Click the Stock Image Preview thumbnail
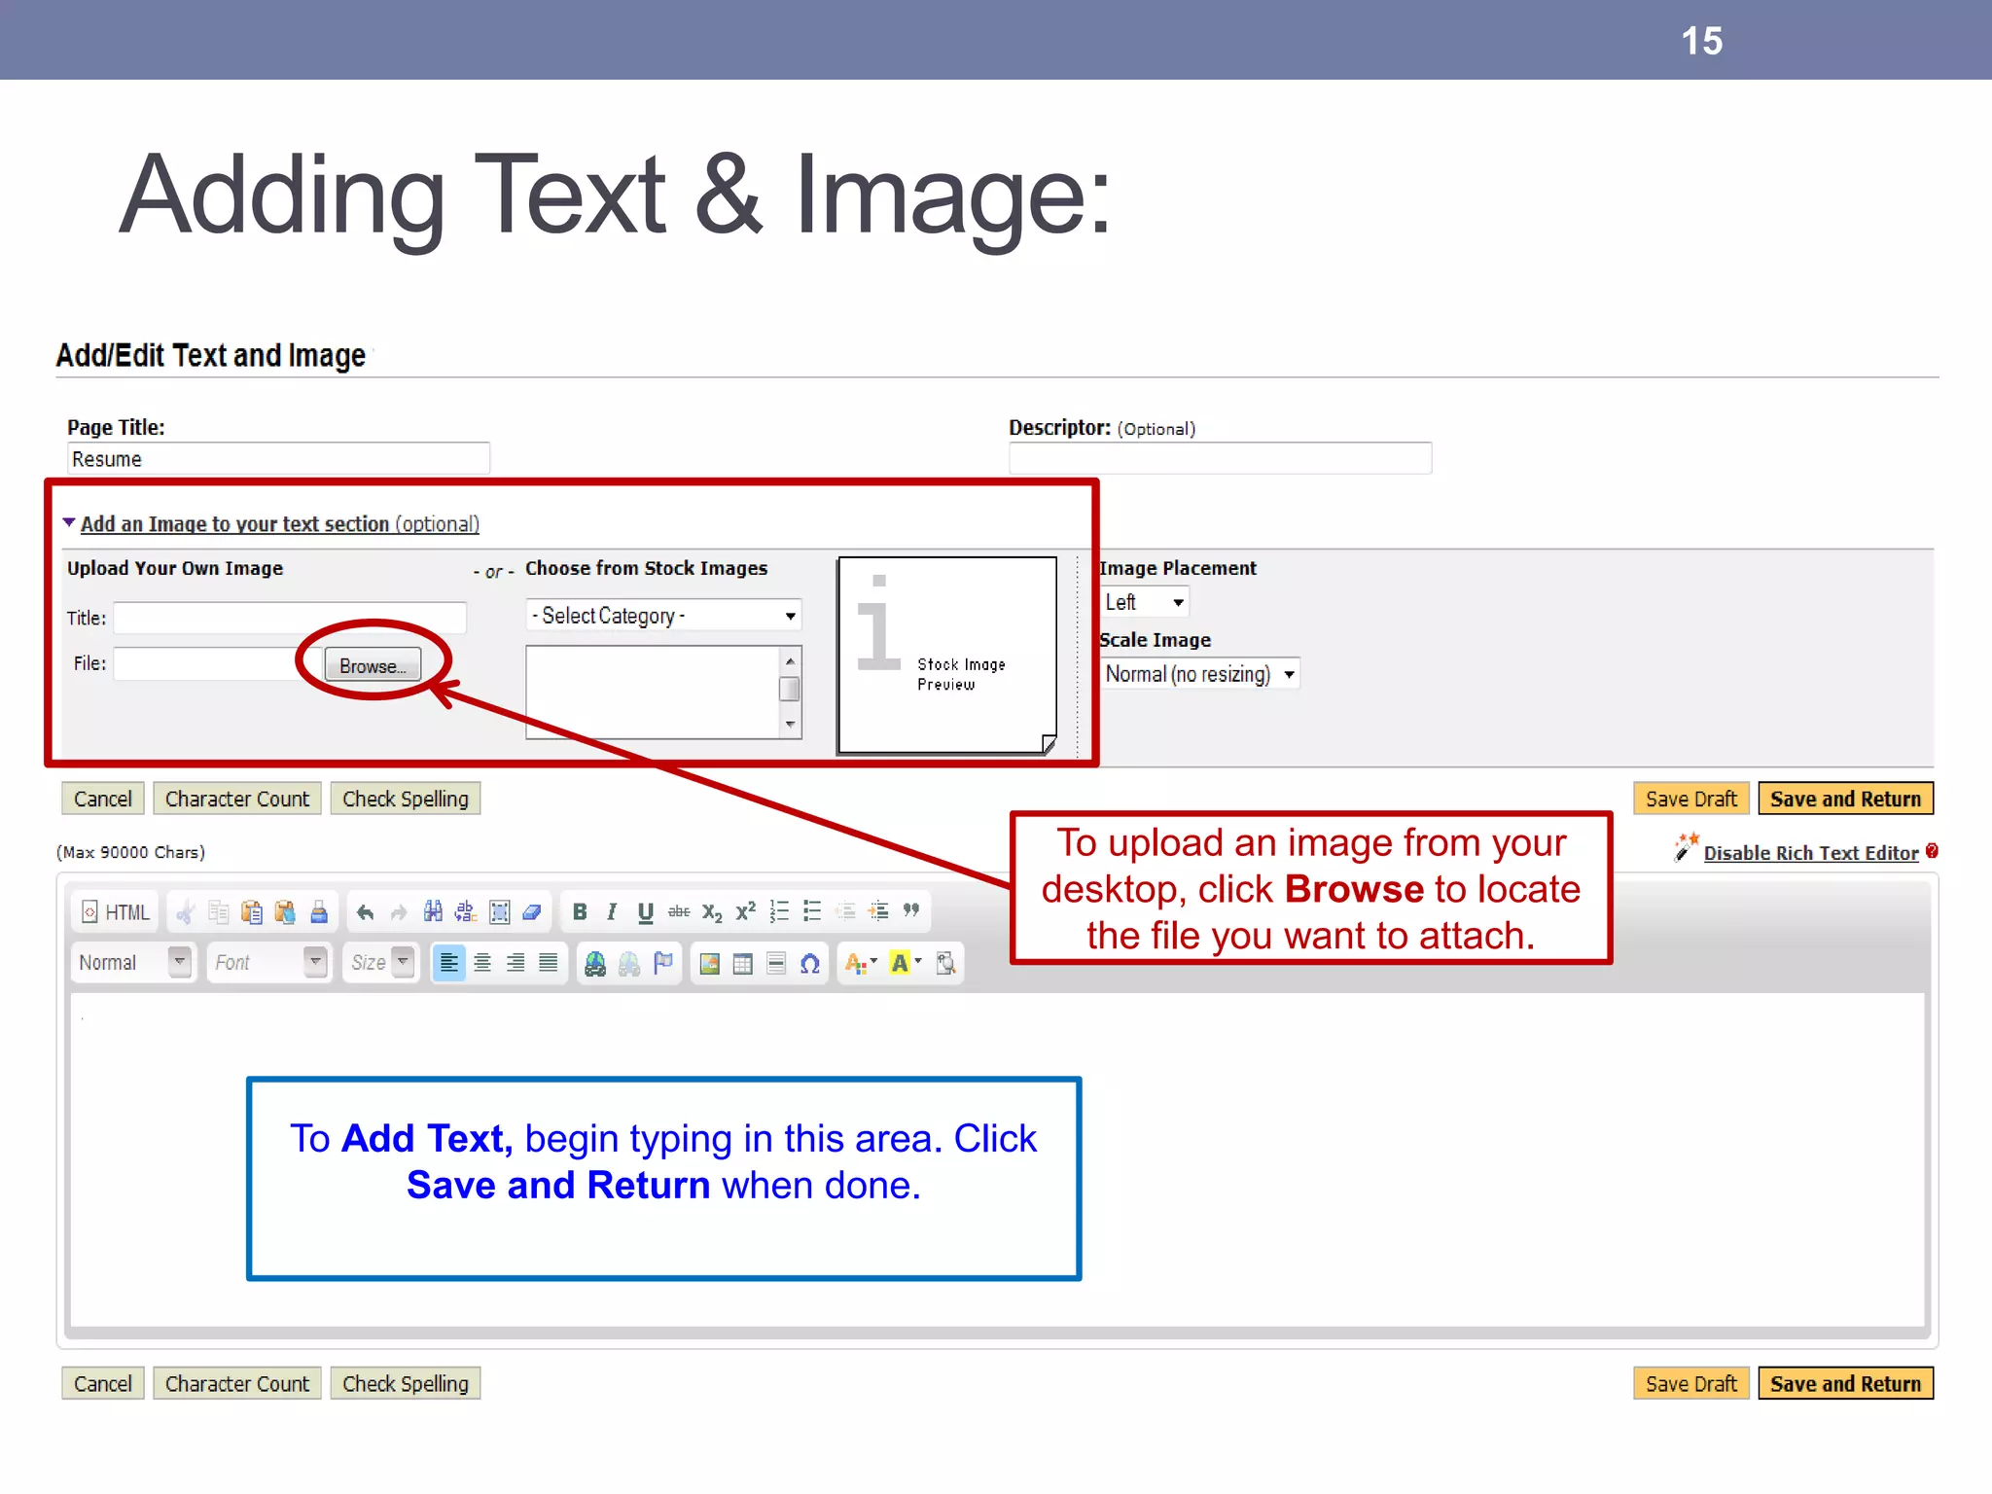 tap(947, 655)
